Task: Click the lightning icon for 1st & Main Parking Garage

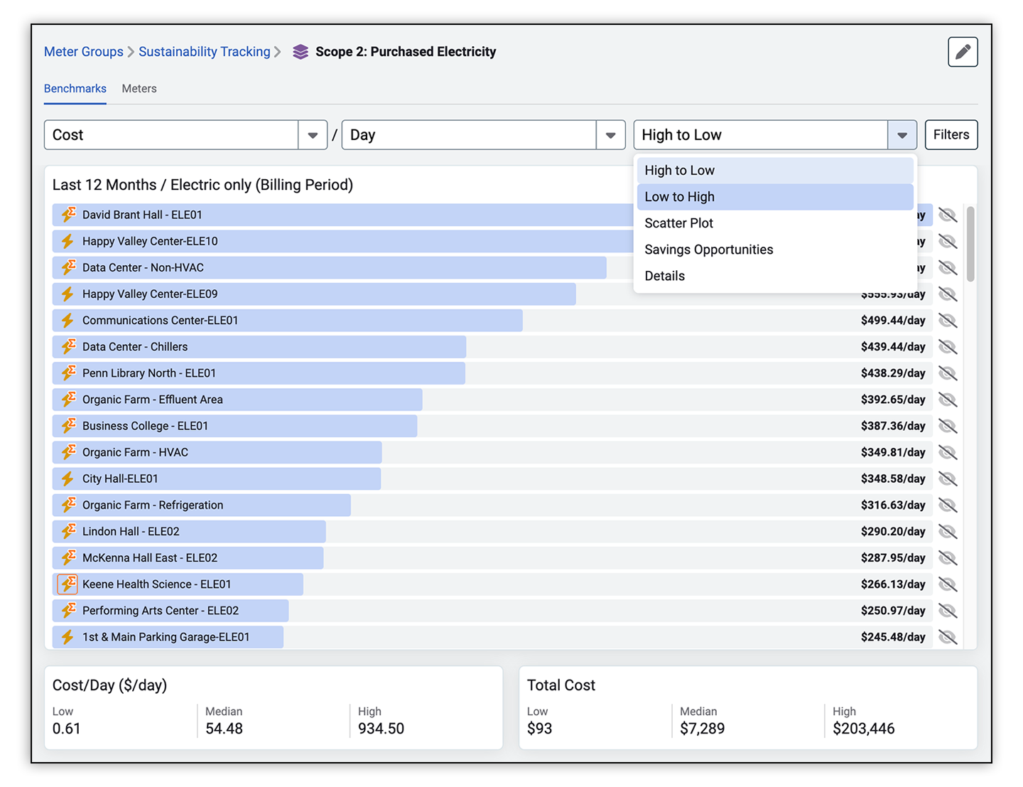Action: tap(68, 637)
